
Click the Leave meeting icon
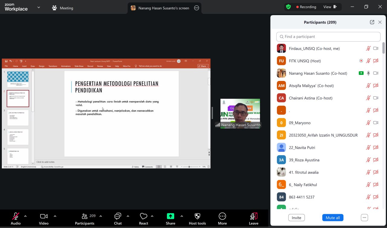[x=254, y=216]
